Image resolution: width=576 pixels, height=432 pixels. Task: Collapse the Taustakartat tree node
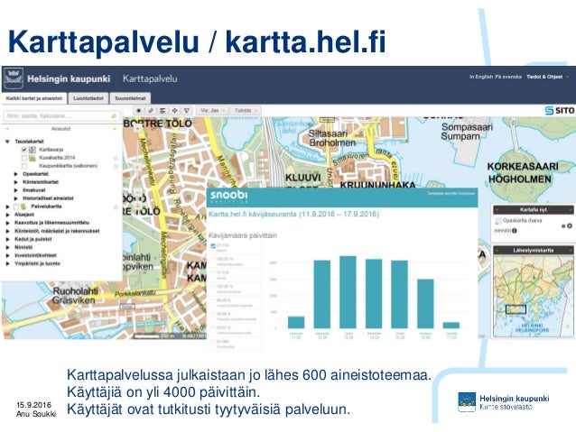click(x=7, y=142)
